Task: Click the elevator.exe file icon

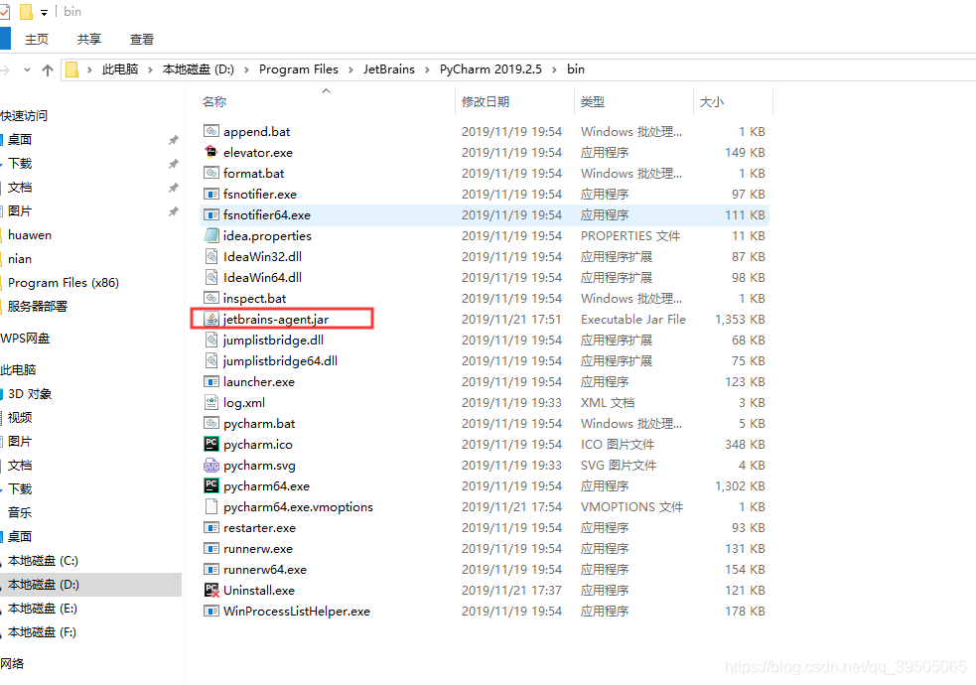Action: (211, 152)
